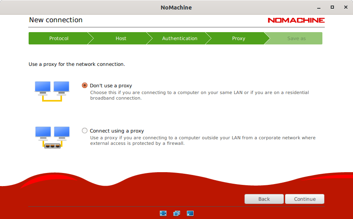This screenshot has width=353, height=219.
Task: Click the fullscreen icon in bottom bar
Action: [x=163, y=213]
